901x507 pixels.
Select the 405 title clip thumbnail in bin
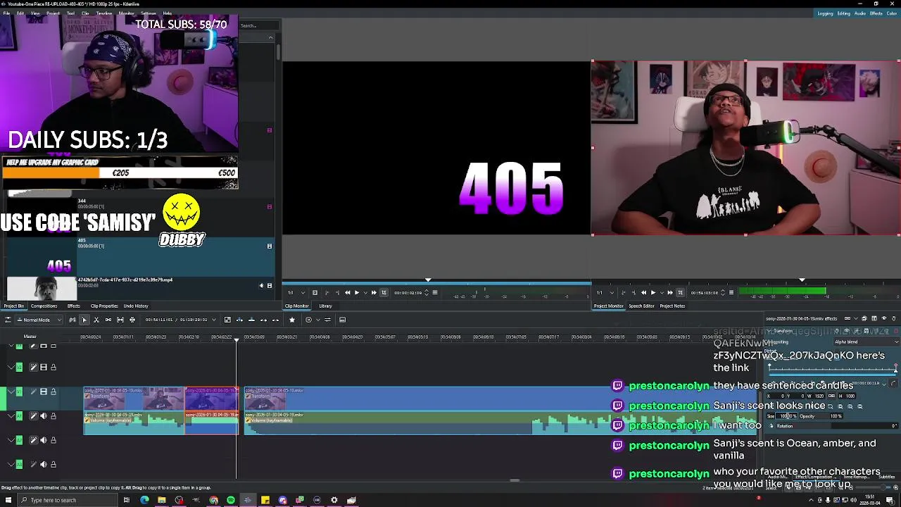pos(42,256)
